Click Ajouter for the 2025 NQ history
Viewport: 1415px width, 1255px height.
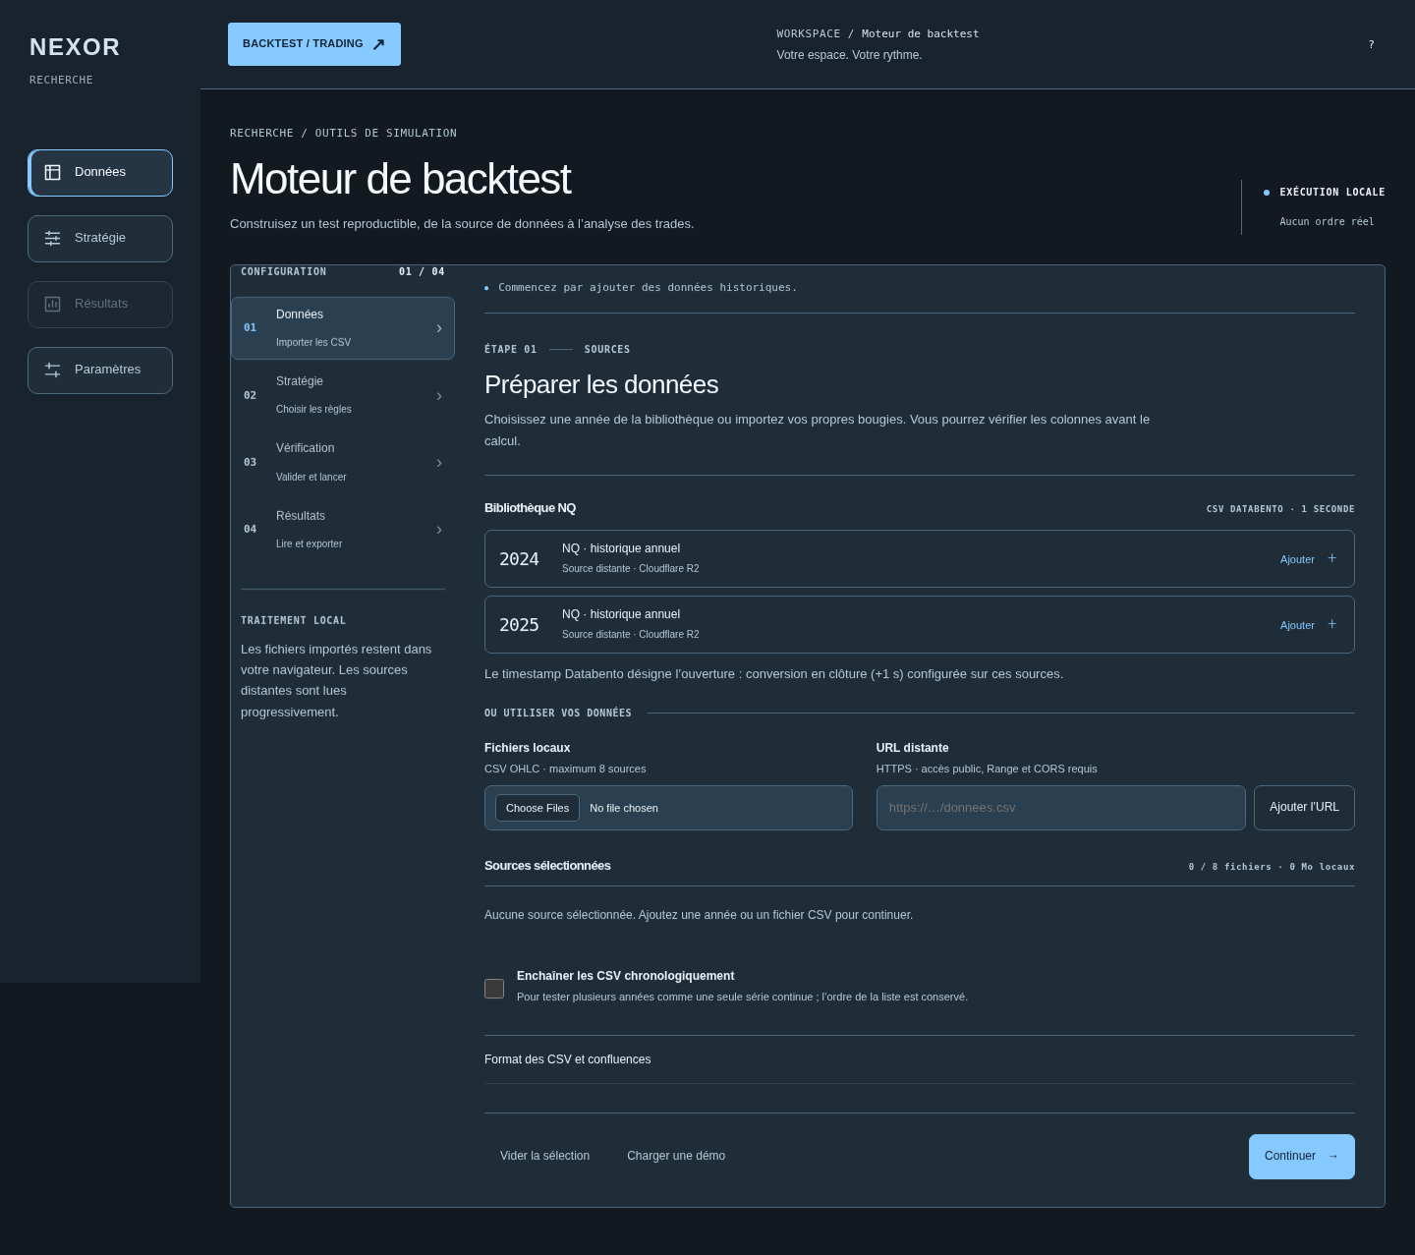(1297, 625)
